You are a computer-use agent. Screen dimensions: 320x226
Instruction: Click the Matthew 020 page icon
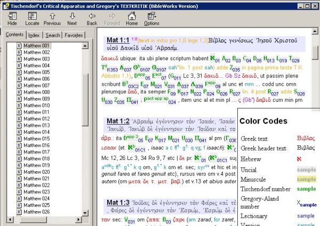[x=19, y=172]
